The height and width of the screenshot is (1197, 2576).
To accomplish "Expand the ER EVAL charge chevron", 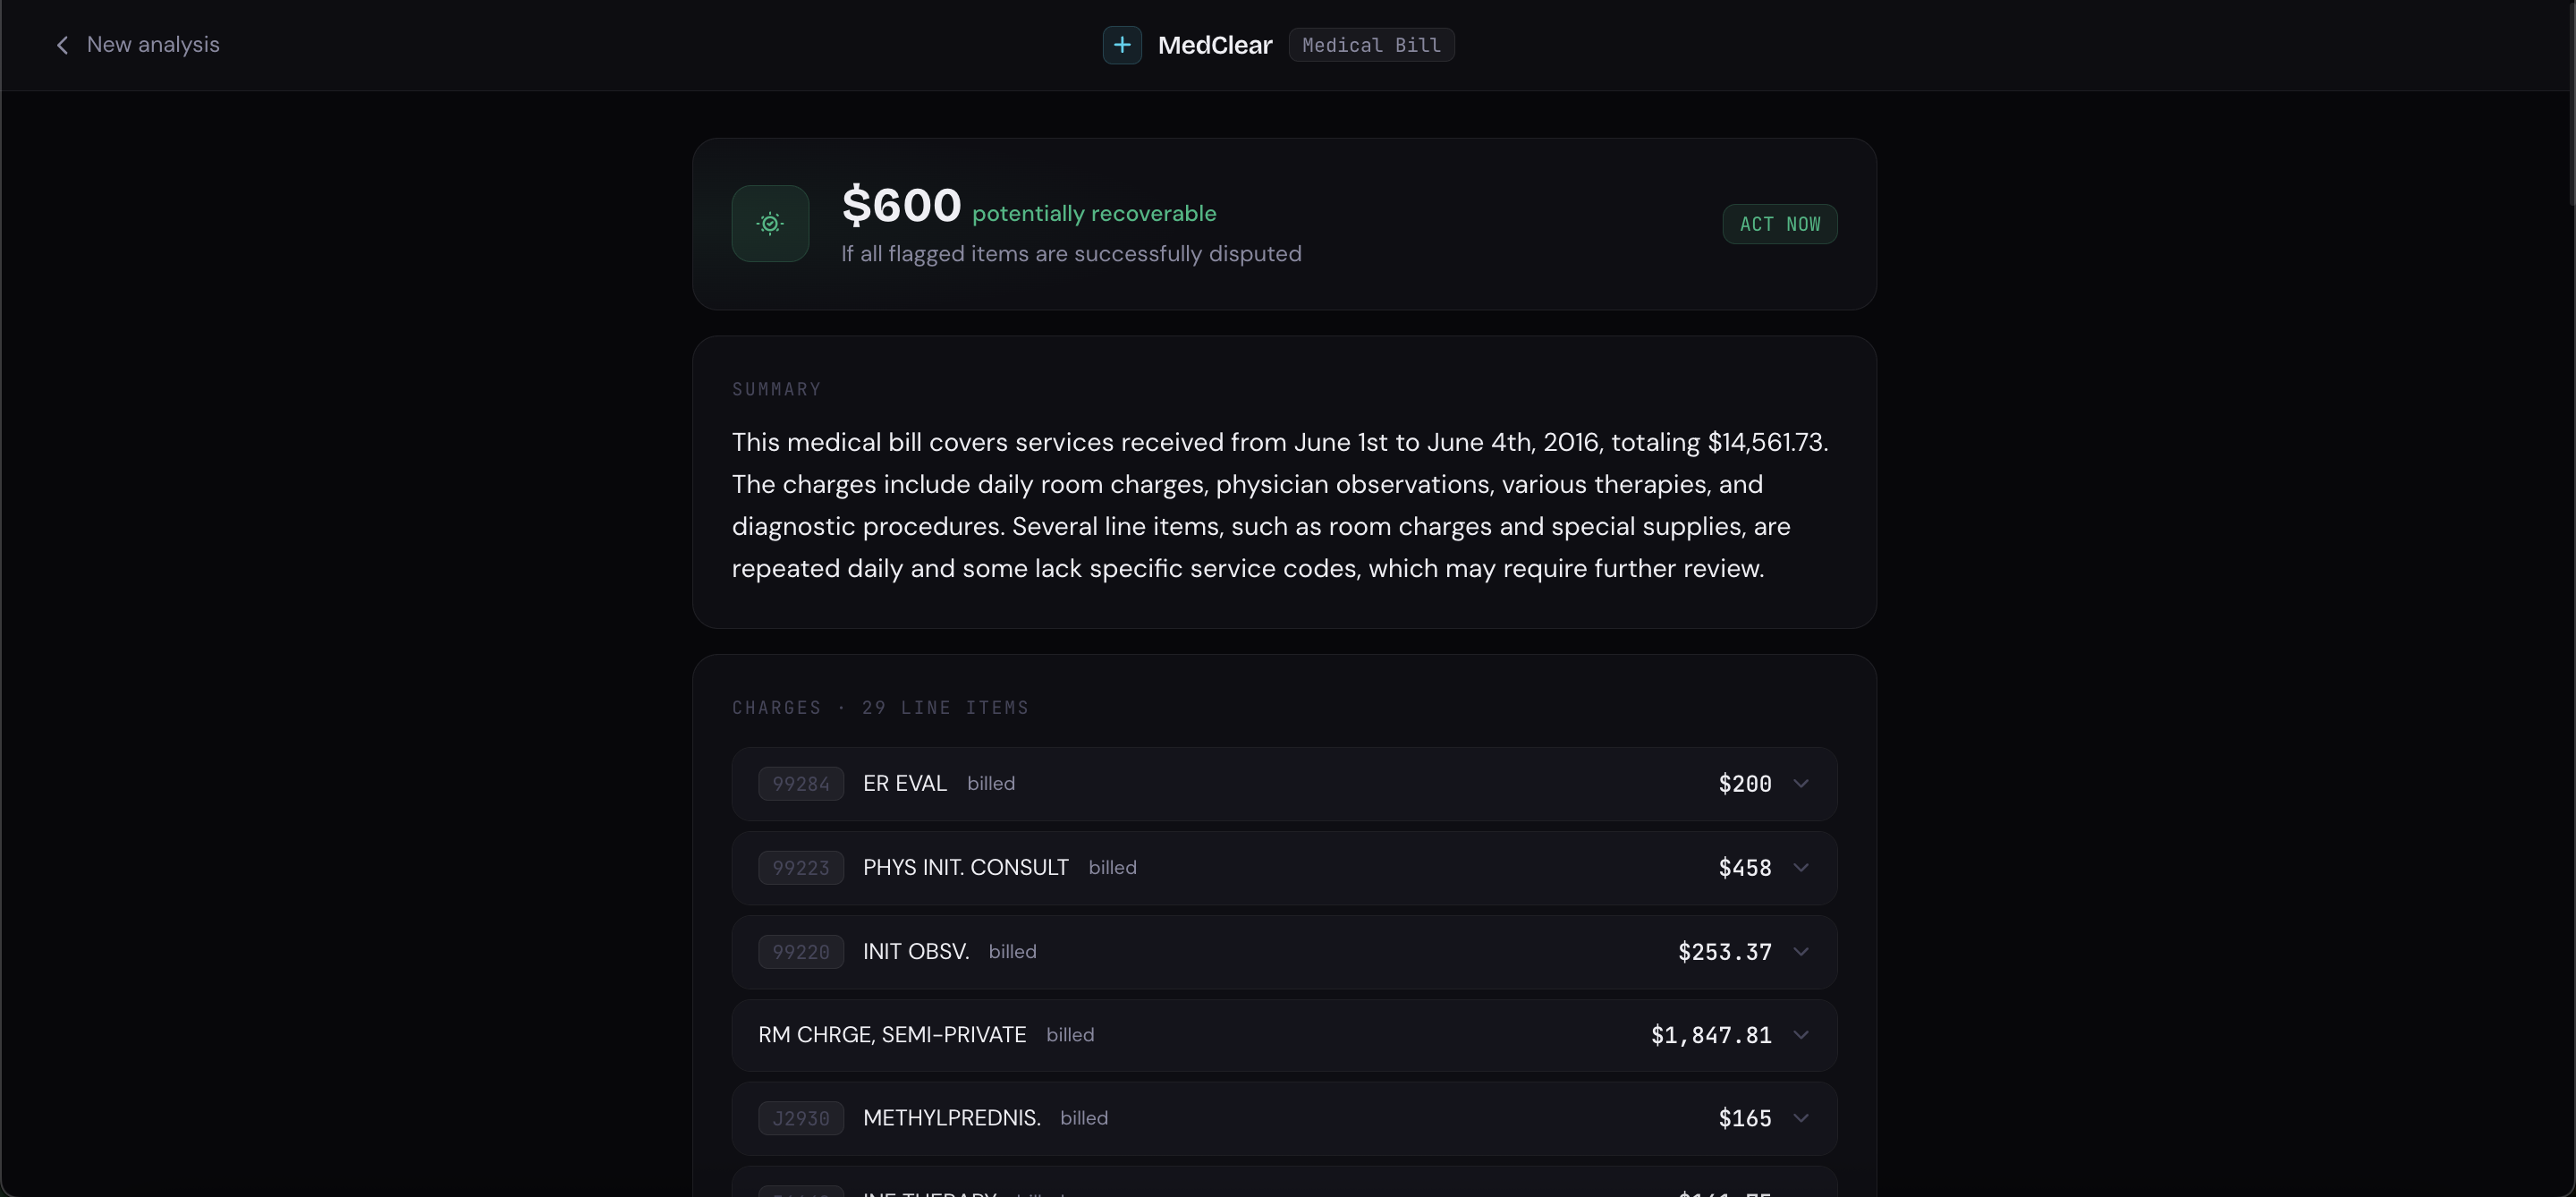I will [x=1801, y=784].
